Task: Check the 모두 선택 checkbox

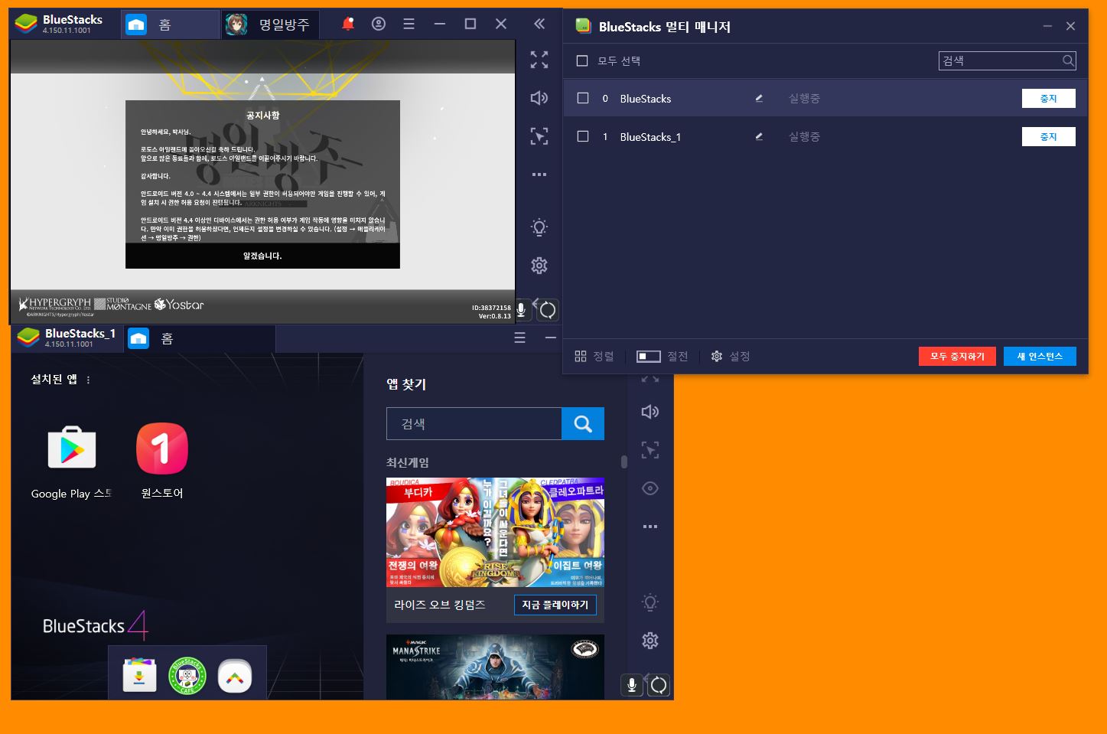Action: coord(582,60)
